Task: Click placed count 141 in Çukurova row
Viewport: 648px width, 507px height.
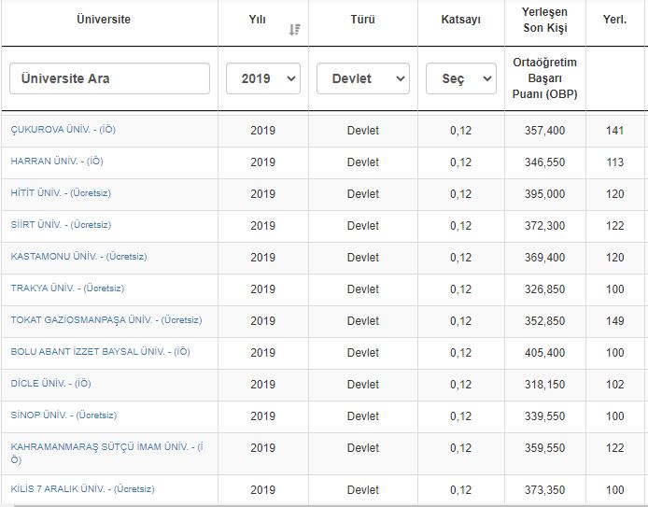Action: pos(615,131)
